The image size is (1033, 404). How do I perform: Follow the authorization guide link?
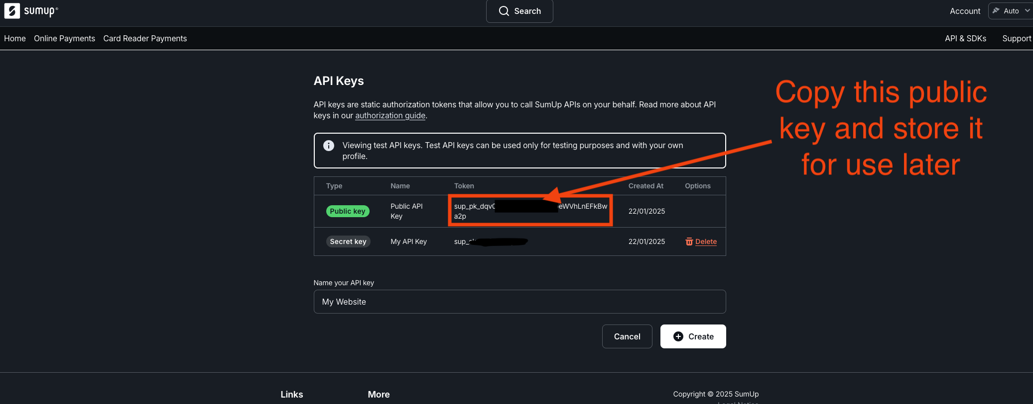[x=390, y=115]
